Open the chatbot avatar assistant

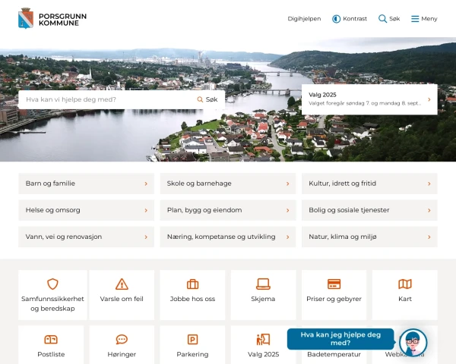[413, 343]
